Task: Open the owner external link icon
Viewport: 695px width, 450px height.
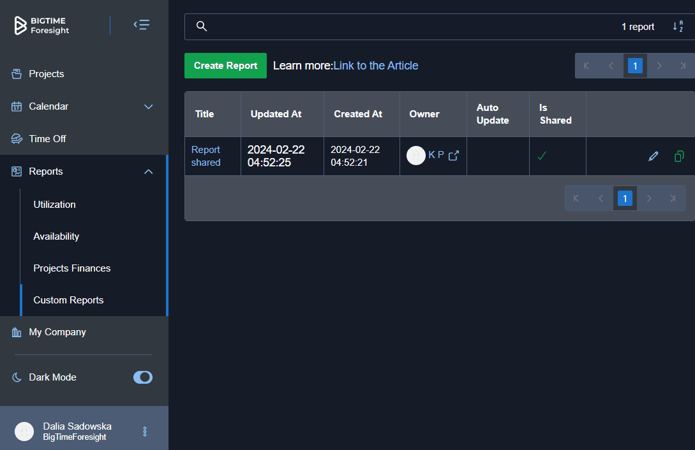Action: pos(454,154)
